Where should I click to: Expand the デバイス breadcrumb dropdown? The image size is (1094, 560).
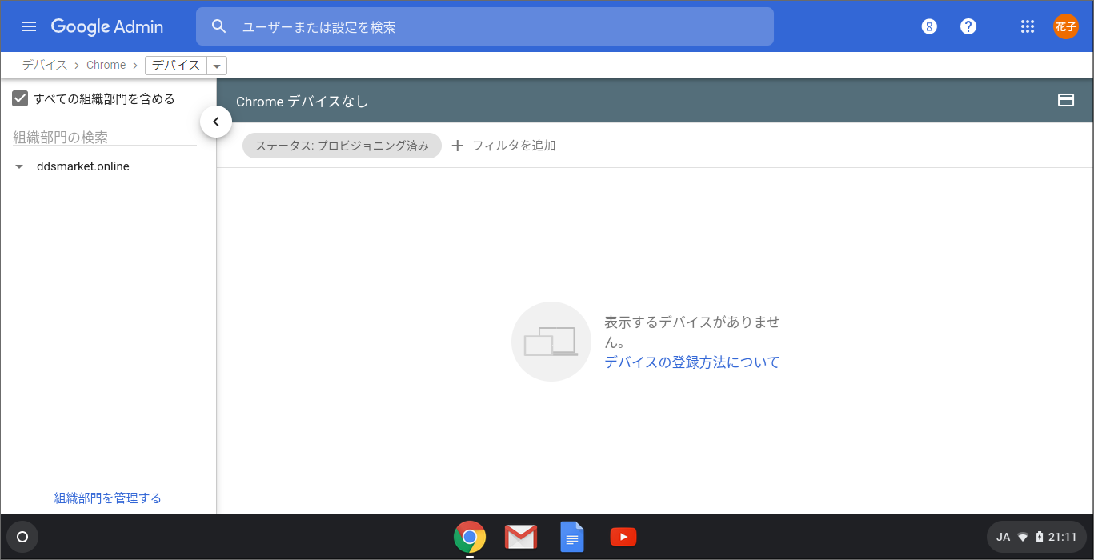click(217, 66)
